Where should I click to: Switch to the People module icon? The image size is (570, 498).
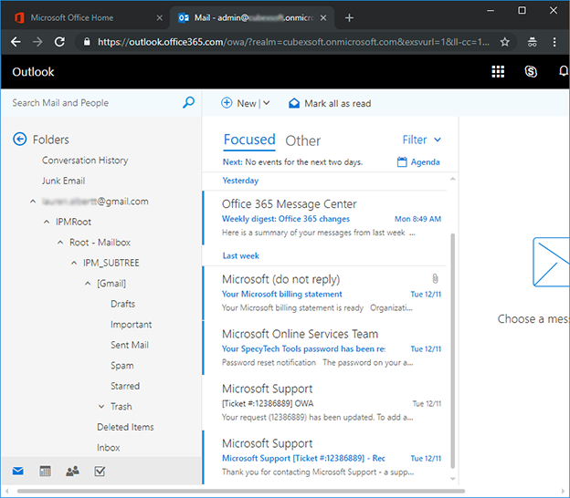(x=72, y=472)
